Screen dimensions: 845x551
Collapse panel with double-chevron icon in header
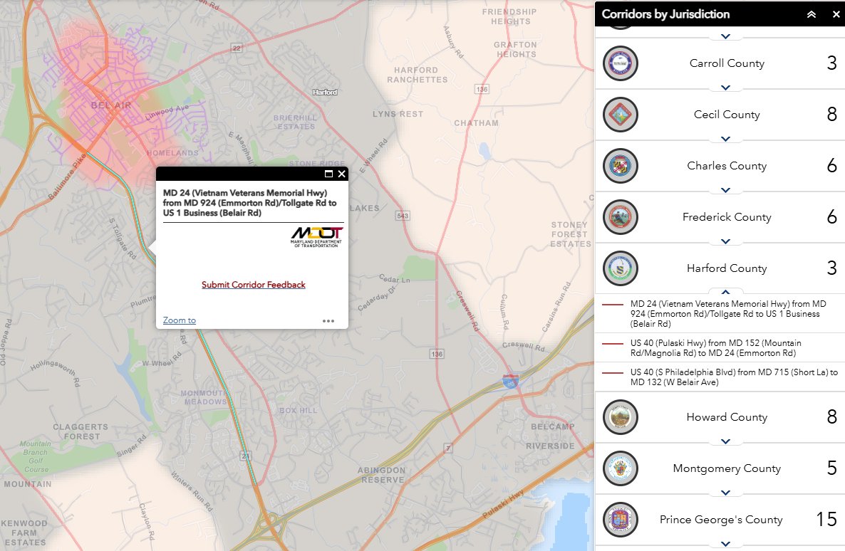(812, 14)
